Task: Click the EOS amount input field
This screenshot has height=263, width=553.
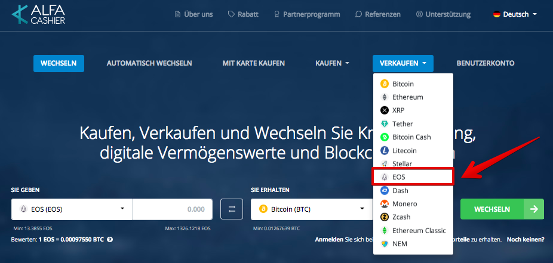Action: pyautogui.click(x=173, y=209)
